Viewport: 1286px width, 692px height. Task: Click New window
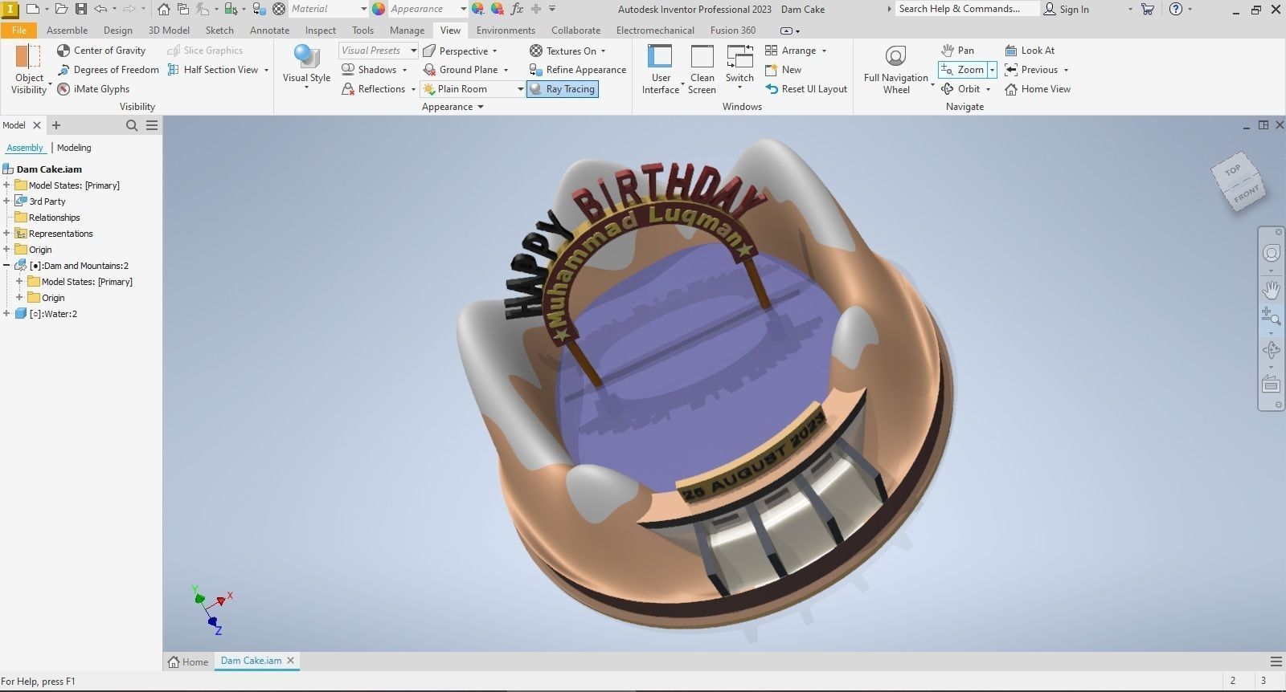(x=783, y=70)
